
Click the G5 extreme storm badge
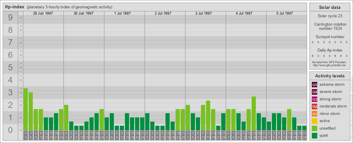(315, 85)
